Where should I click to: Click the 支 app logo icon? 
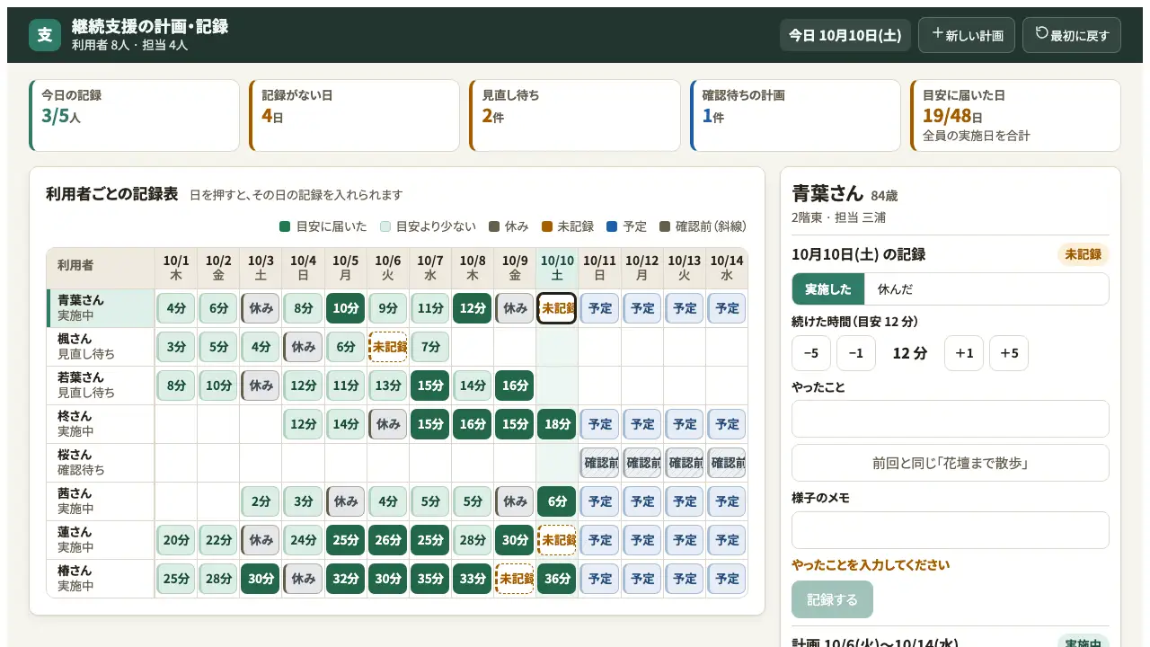coord(45,35)
